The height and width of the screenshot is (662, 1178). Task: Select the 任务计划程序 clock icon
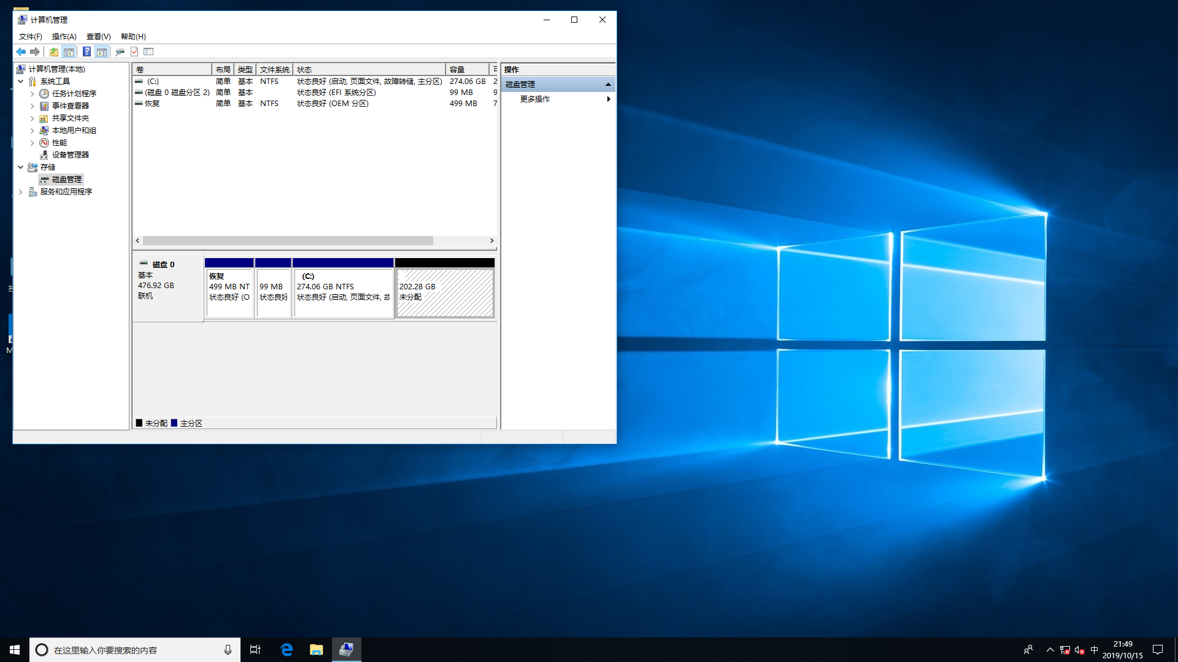point(44,94)
